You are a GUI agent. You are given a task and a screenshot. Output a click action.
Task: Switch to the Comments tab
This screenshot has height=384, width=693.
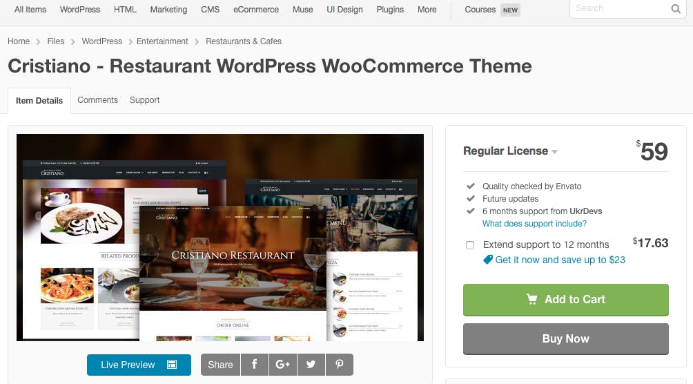pos(98,100)
